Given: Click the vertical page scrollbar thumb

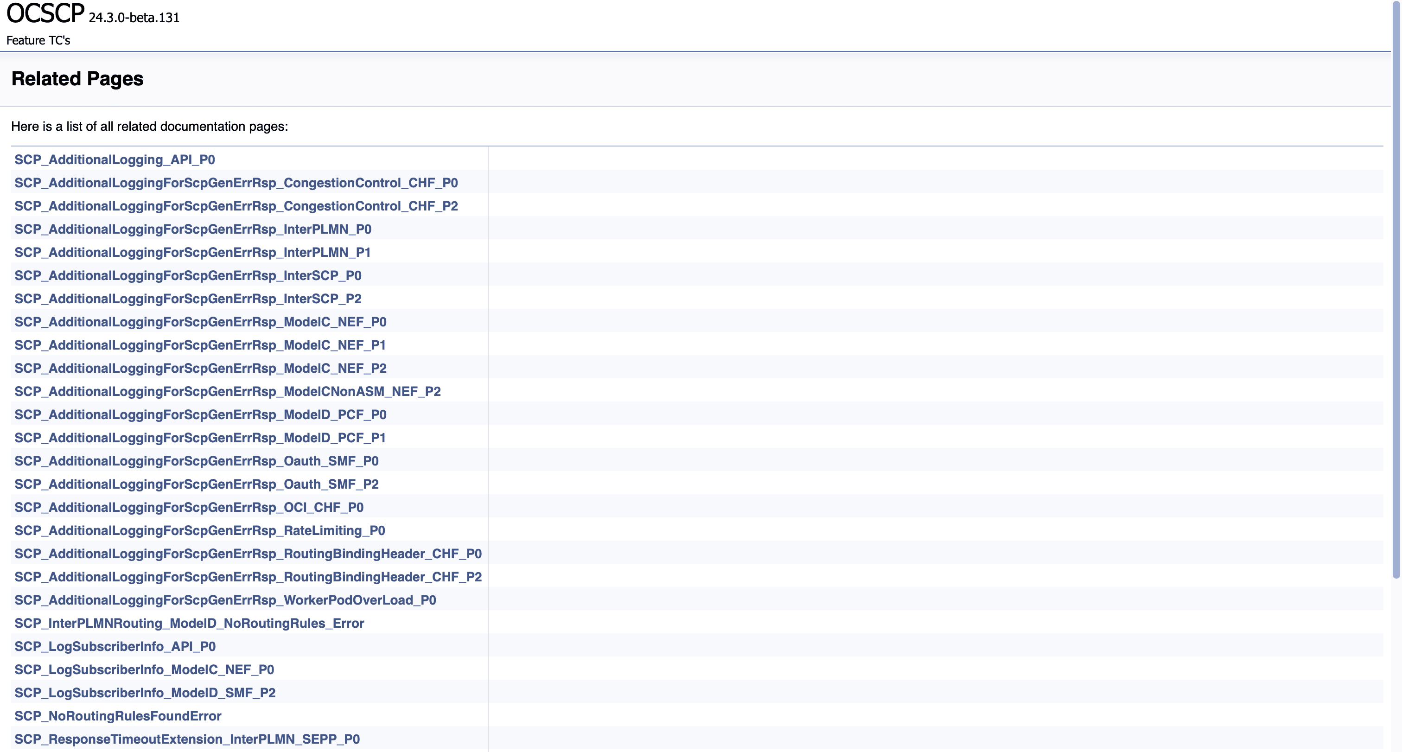Looking at the screenshot, I should tap(1396, 288).
